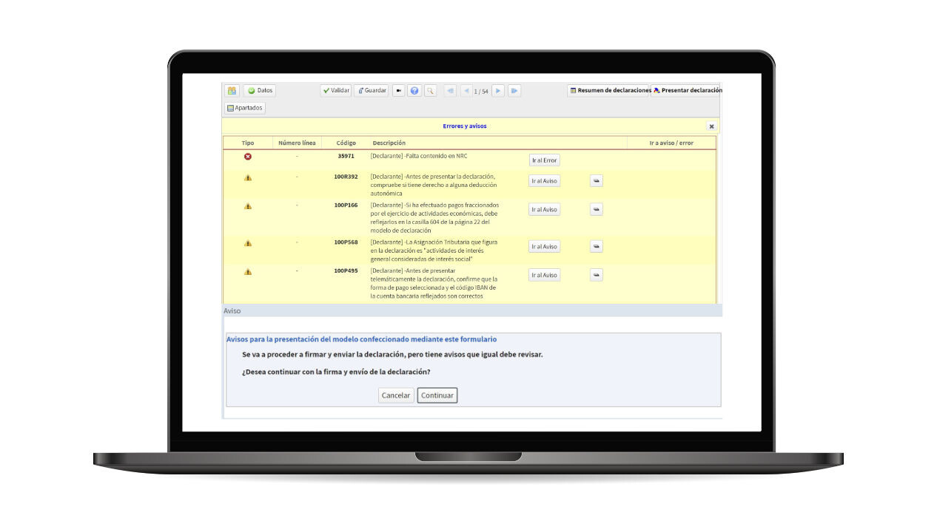Click the small icon button for notice 100P495
Viewport: 937px width, 518px height.
coord(597,275)
